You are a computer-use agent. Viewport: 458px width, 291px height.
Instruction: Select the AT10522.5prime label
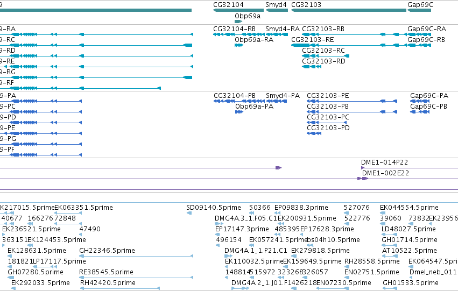point(409,251)
